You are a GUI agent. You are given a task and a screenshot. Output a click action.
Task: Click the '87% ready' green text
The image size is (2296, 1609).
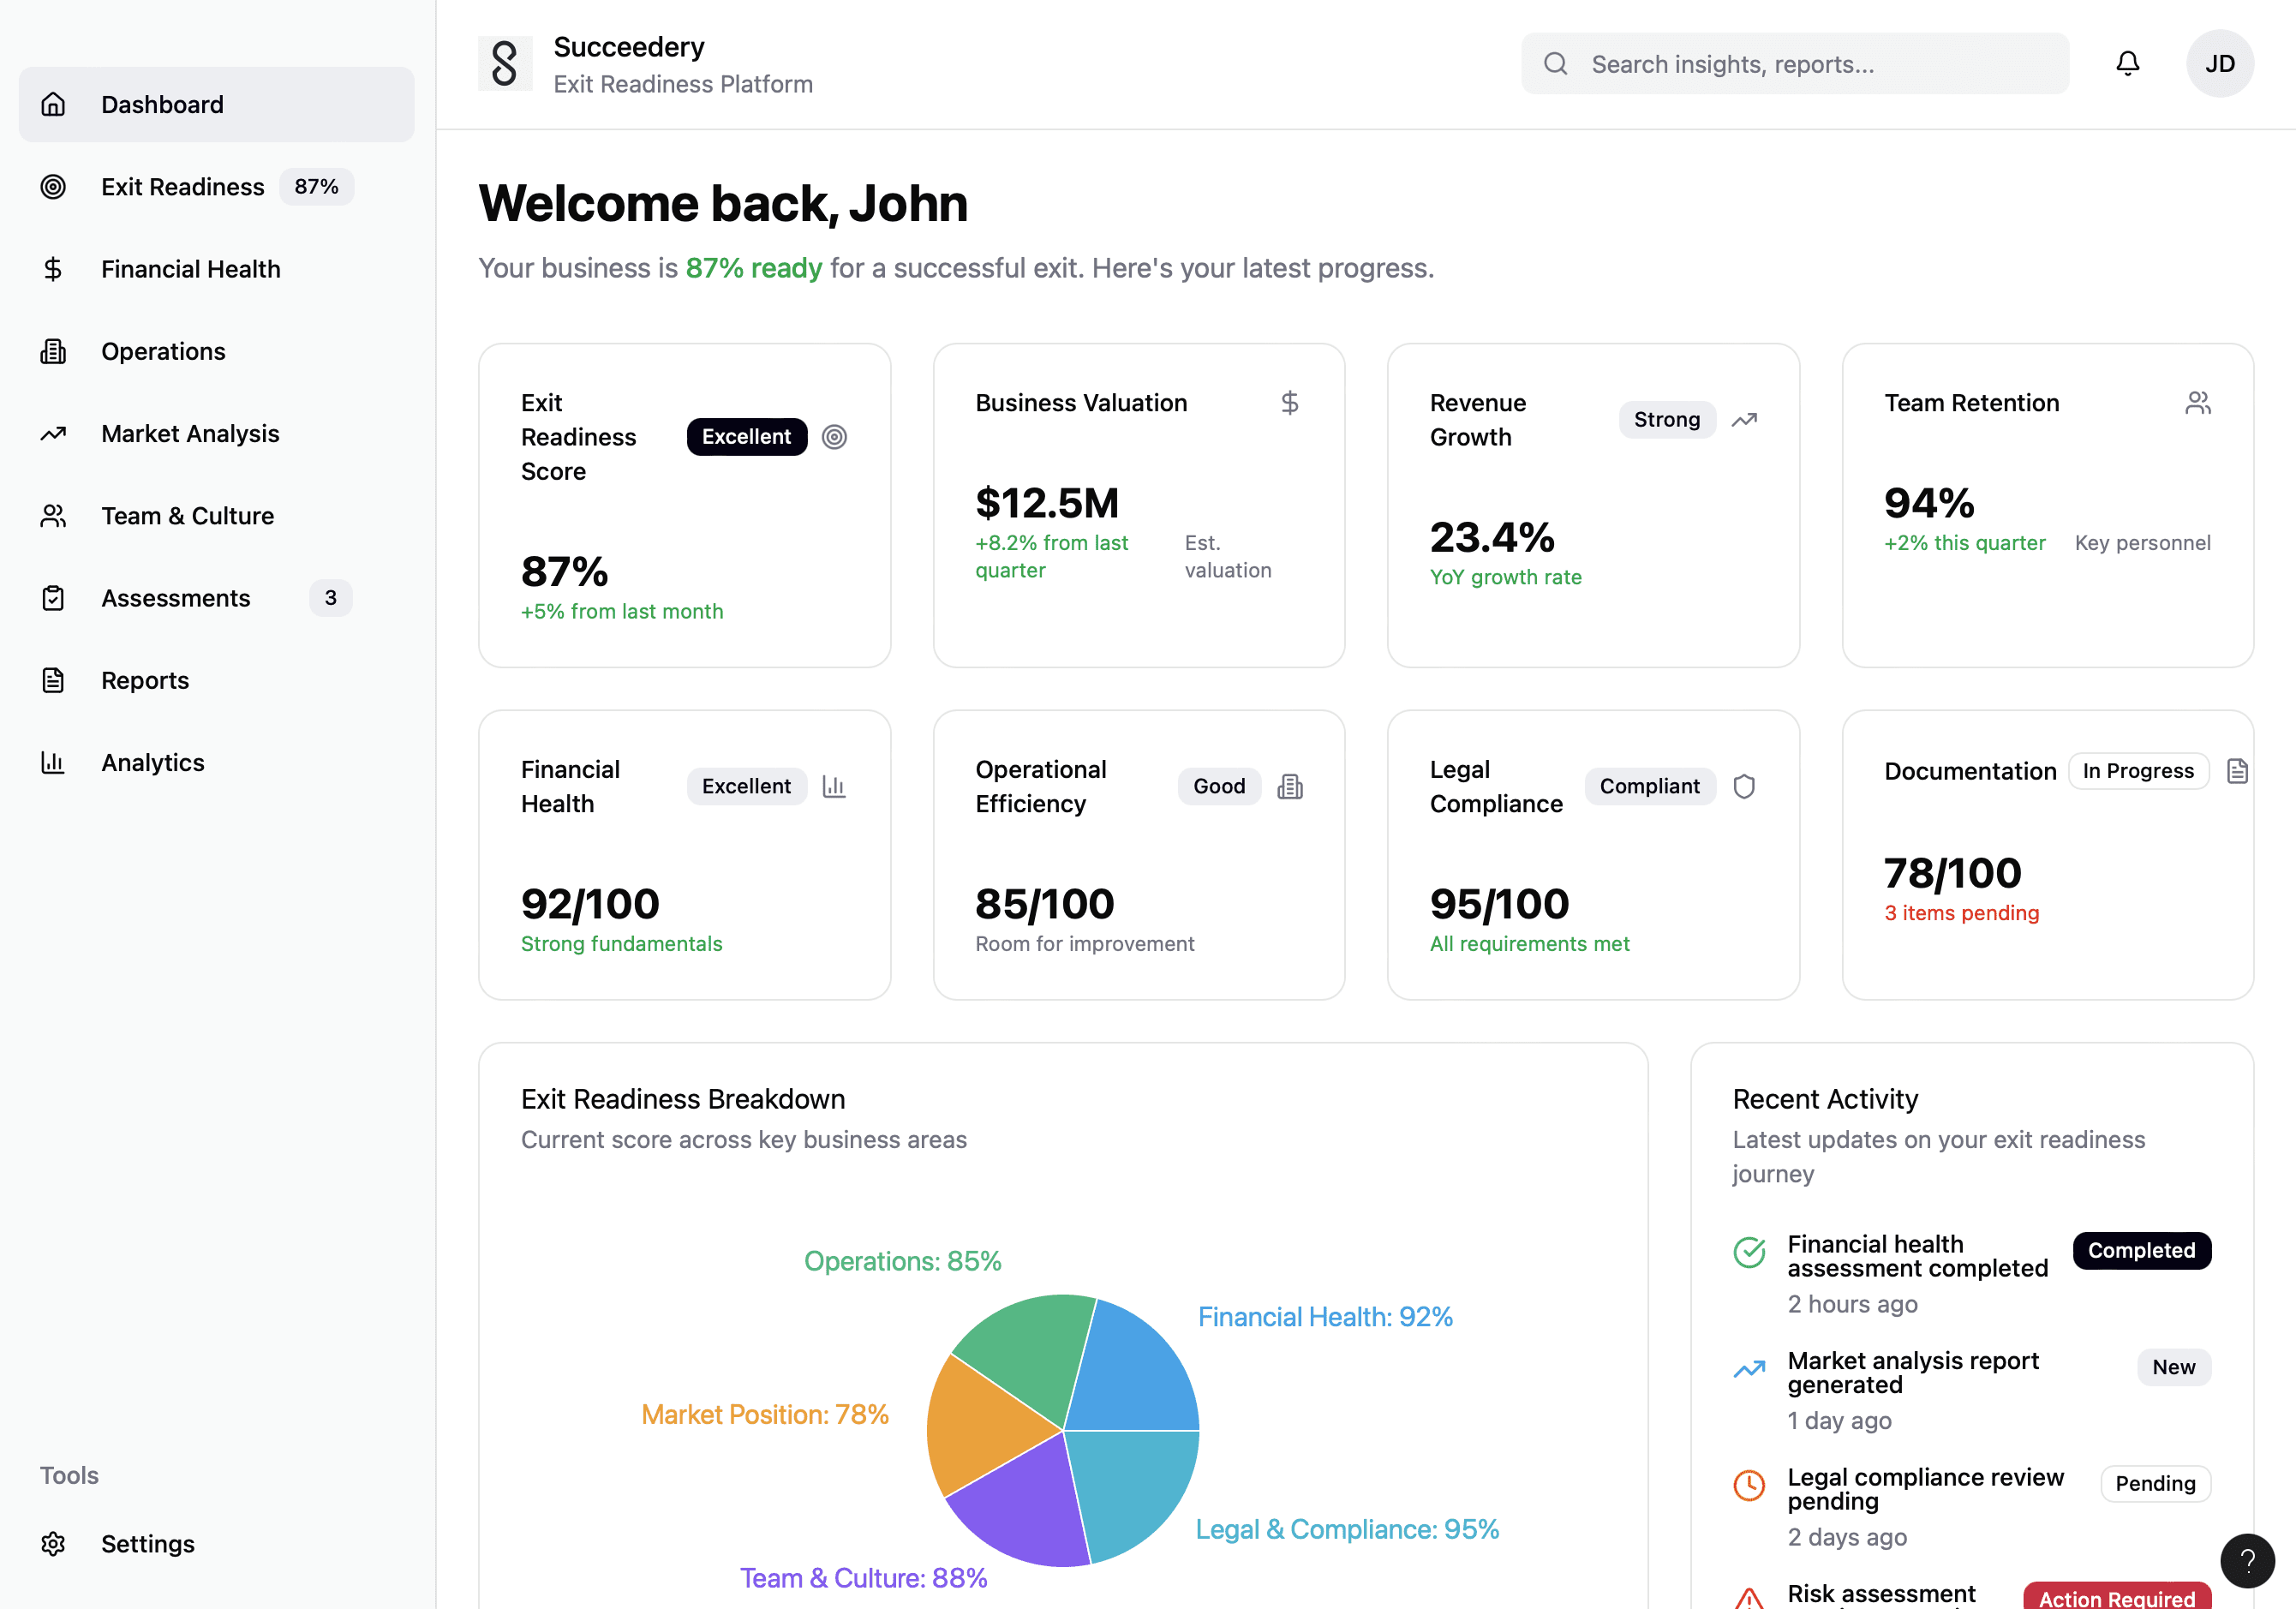tap(753, 268)
